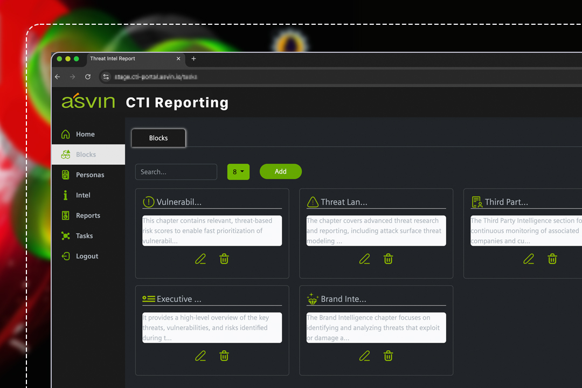
Task: Open the page size dropdown showing 8
Action: tap(238, 172)
